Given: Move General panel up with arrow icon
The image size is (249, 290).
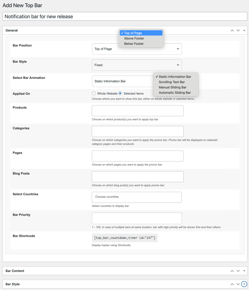Looking at the screenshot, I should click(x=232, y=30).
